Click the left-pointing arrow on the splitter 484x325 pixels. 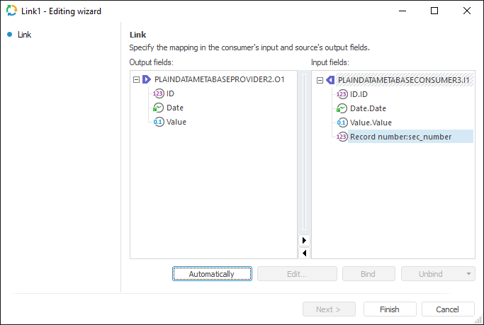click(x=304, y=253)
